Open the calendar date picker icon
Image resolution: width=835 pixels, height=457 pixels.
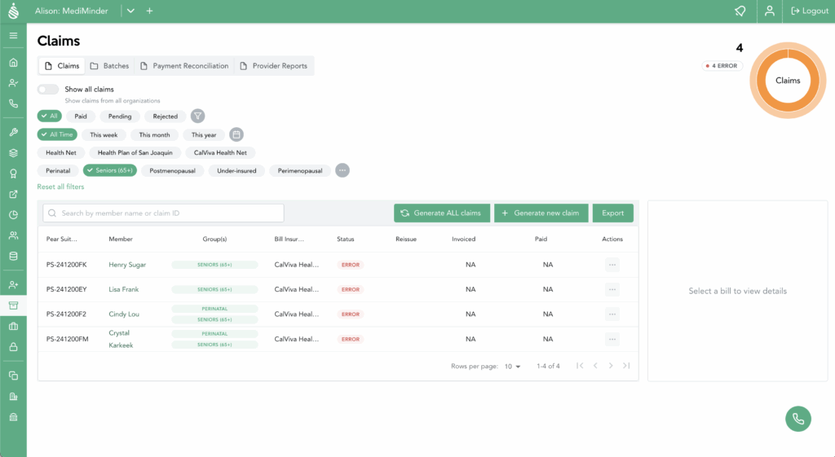[236, 134]
